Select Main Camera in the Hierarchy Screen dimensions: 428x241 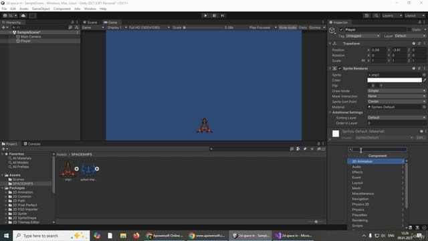(x=31, y=37)
